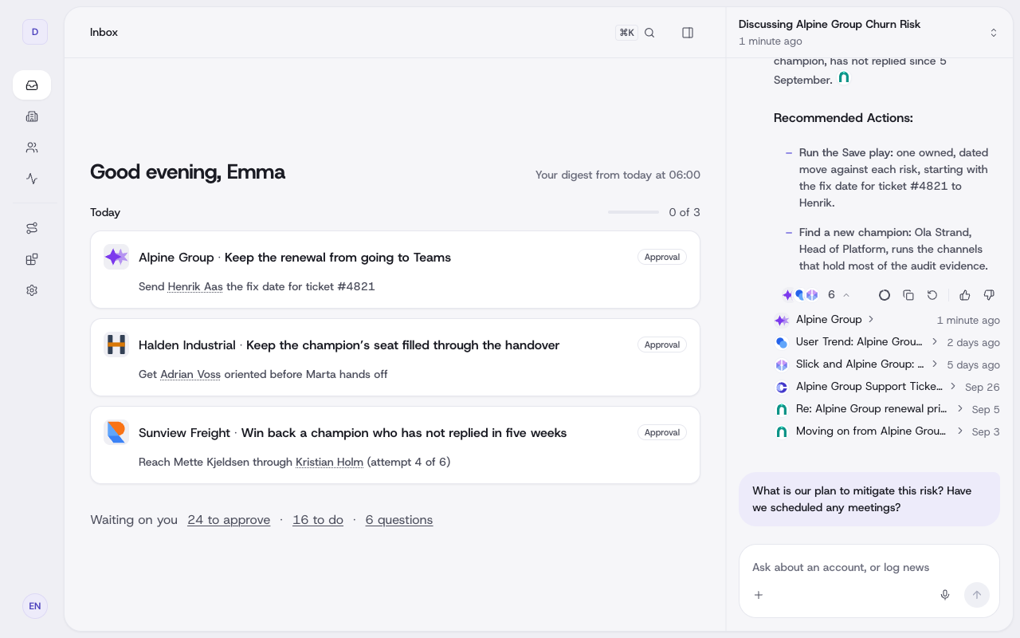Collapse the 6 sources list

pyautogui.click(x=846, y=295)
